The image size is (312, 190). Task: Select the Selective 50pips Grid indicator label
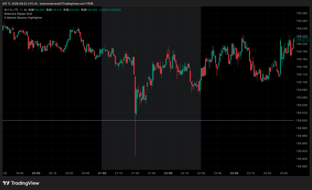tap(18, 14)
